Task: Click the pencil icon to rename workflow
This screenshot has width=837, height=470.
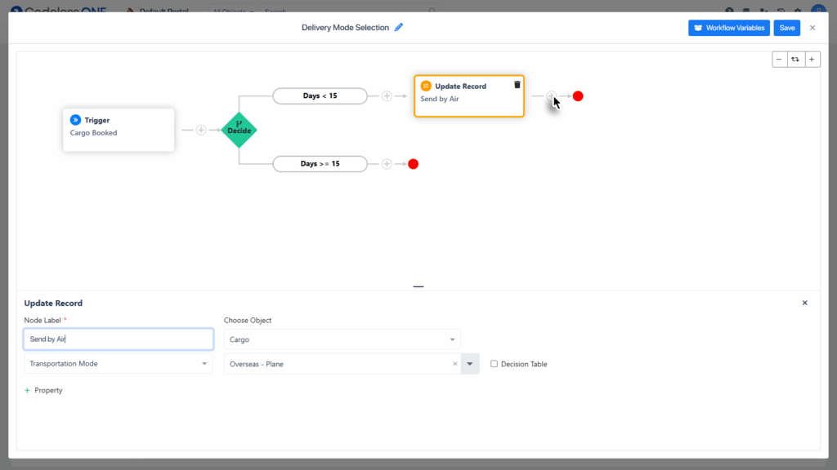Action: (399, 27)
